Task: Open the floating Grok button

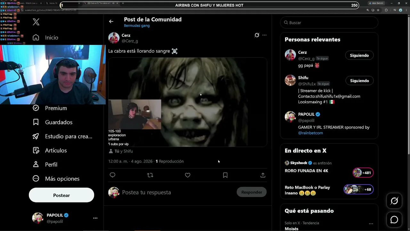Action: pyautogui.click(x=394, y=201)
